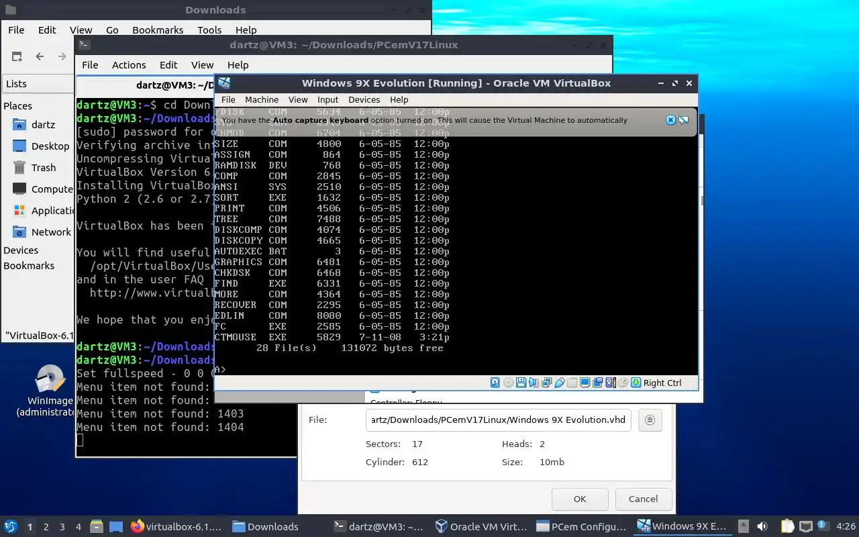Go back using the Downloads toolbar arrow
The height and width of the screenshot is (537, 859).
pyautogui.click(x=40, y=56)
